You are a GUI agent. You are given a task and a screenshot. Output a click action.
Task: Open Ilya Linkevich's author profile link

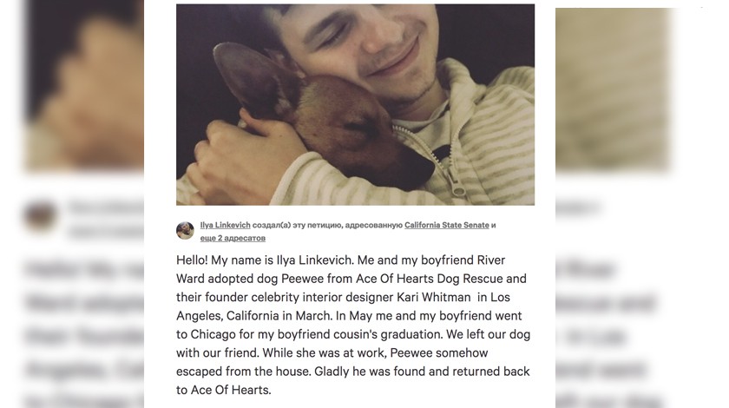[x=225, y=225]
